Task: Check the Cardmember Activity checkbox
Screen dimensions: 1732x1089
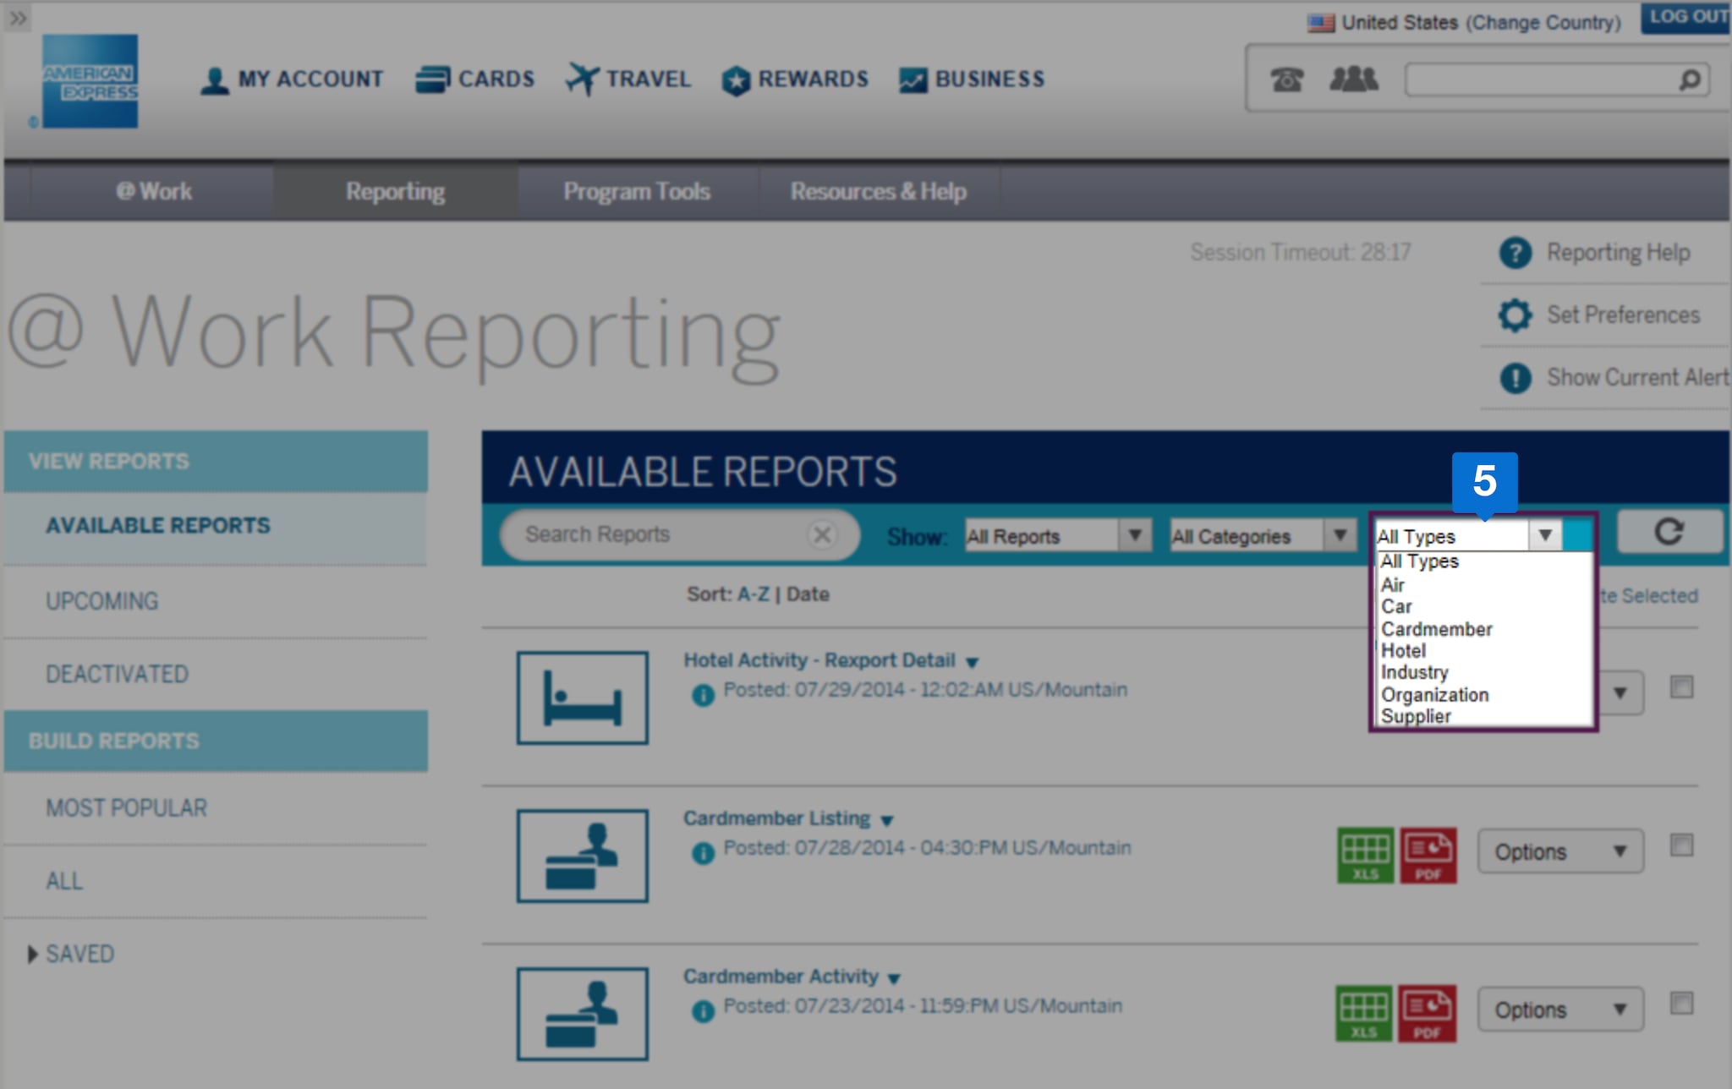Action: (1681, 1003)
